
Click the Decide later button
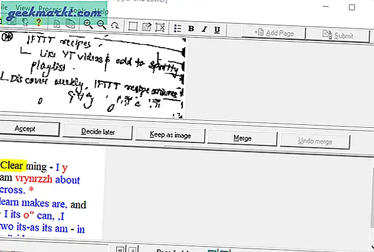pos(97,132)
